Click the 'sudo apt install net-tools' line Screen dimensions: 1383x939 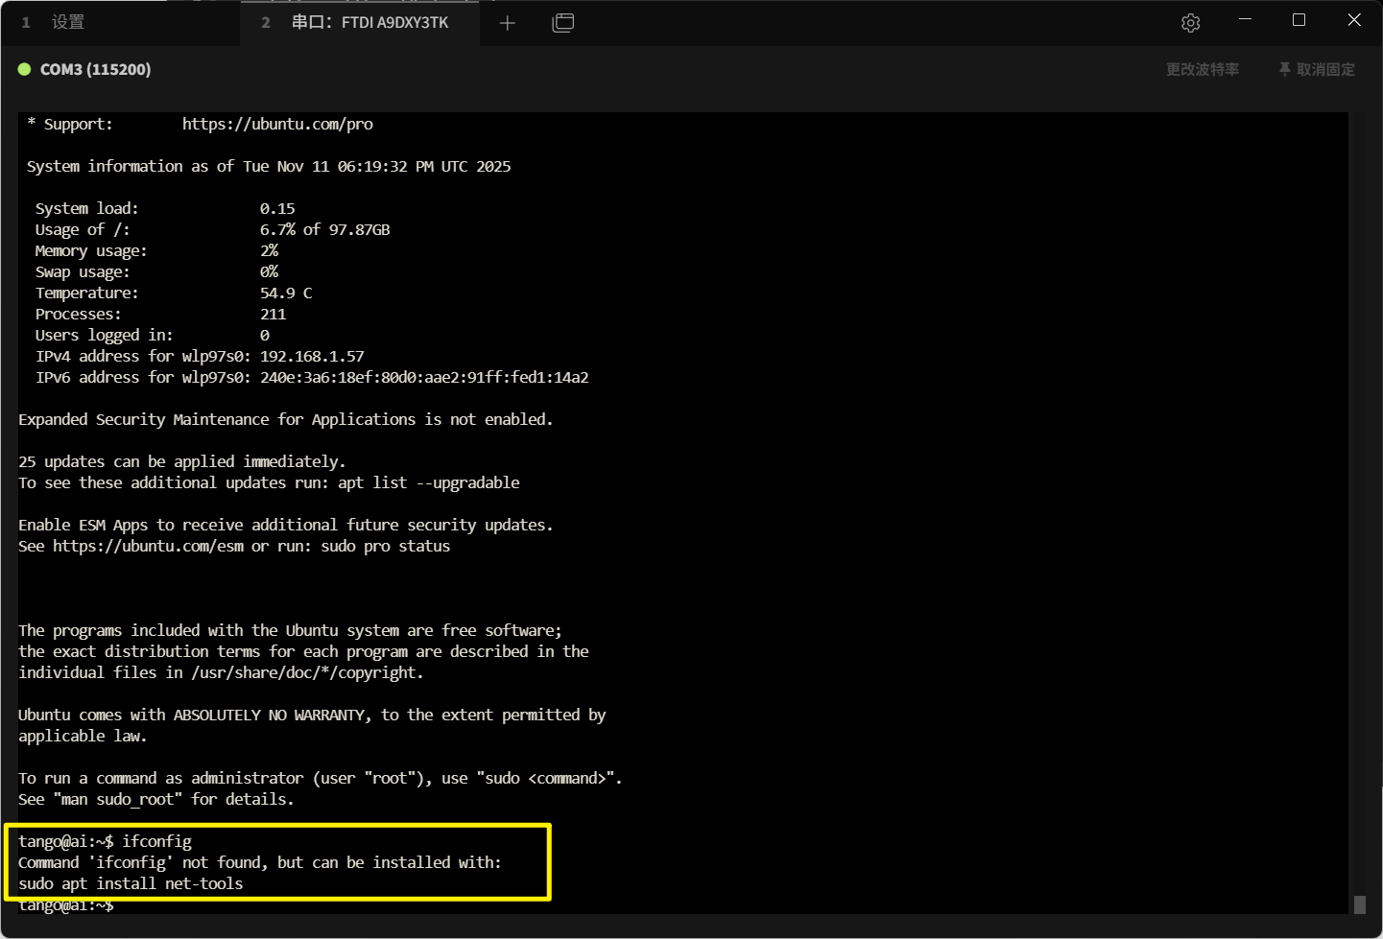coord(131,883)
